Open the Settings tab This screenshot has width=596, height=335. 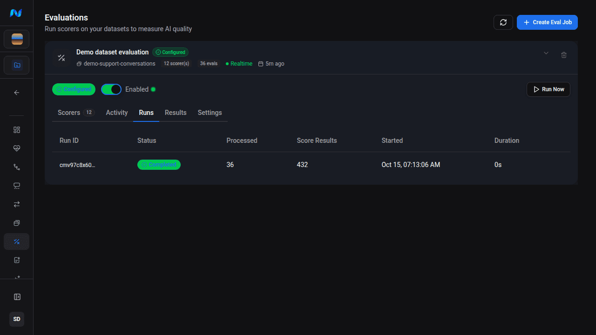pyautogui.click(x=210, y=113)
